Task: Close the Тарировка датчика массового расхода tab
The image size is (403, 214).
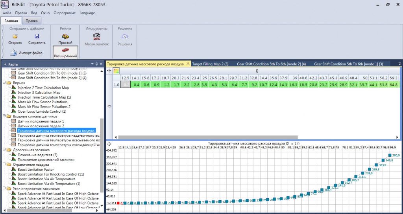Action: tap(188, 64)
